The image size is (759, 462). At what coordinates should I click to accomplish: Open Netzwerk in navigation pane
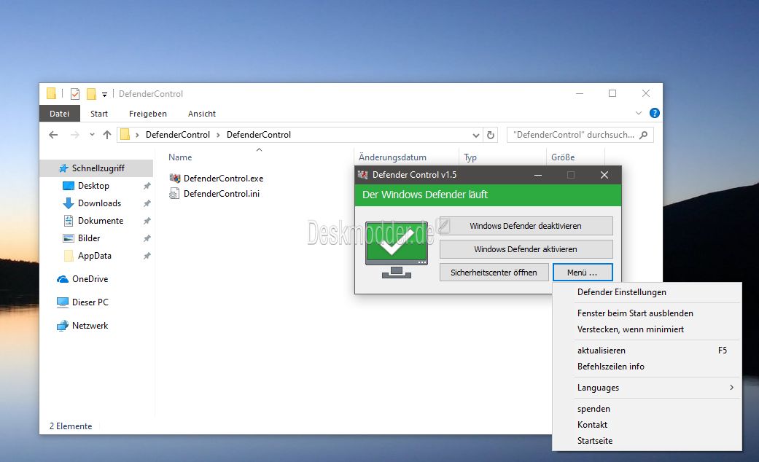(90, 326)
